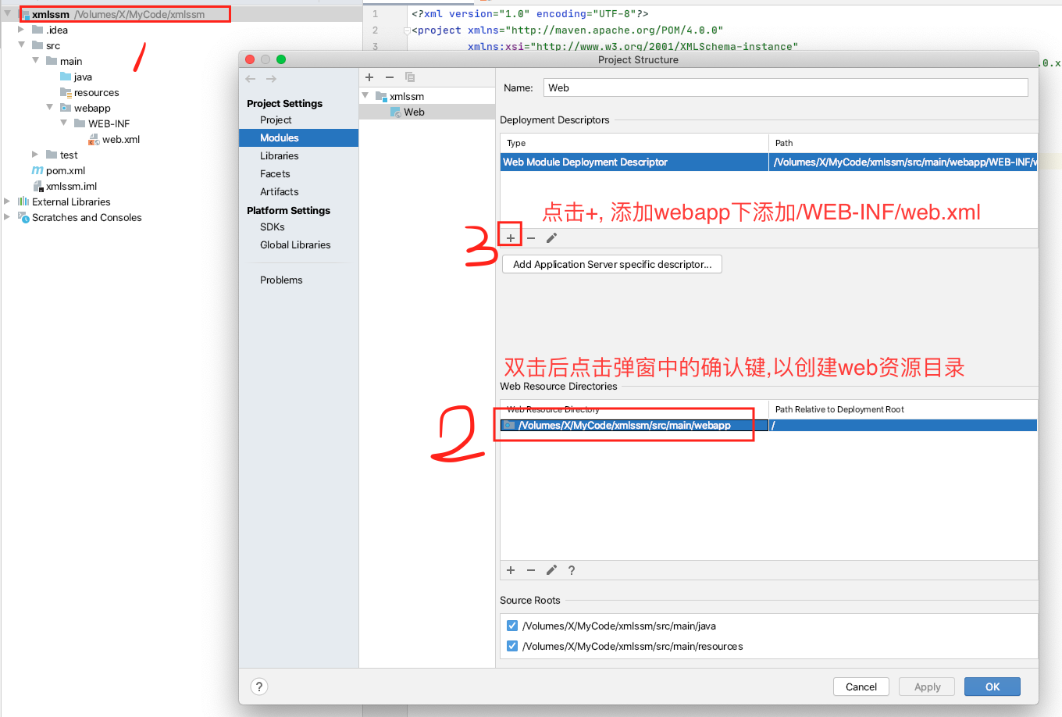Open SDKs under Platform Settings
This screenshot has height=717, width=1062.
(273, 227)
